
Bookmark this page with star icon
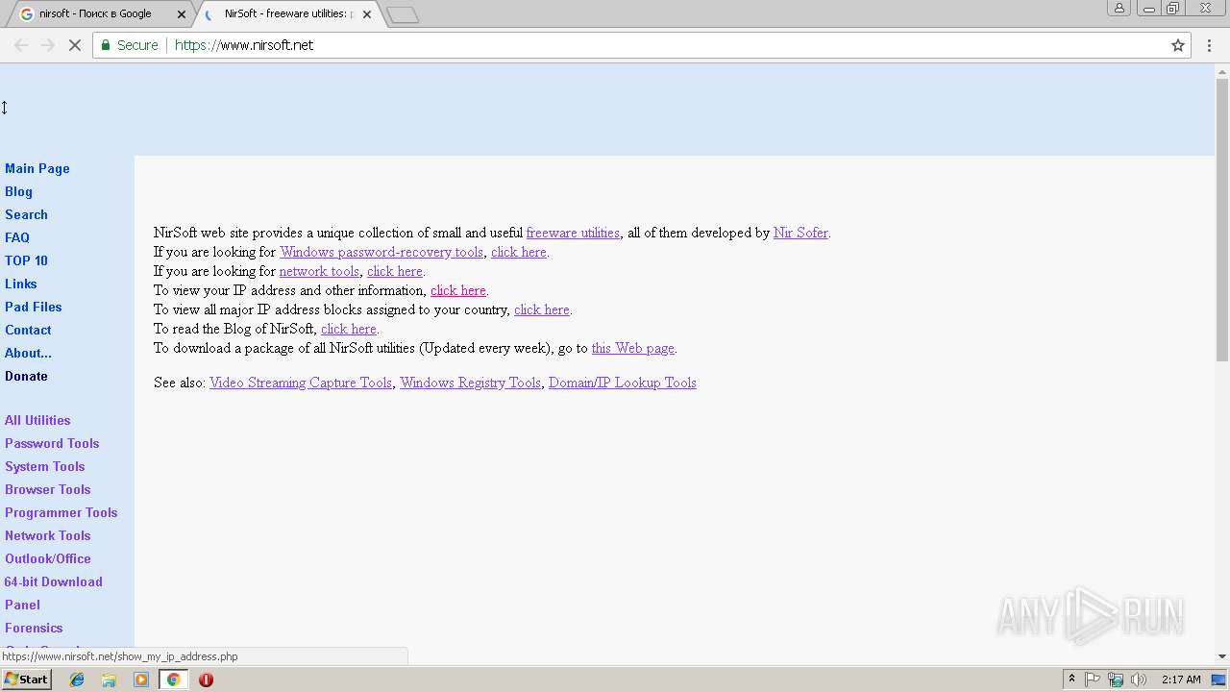coord(1178,45)
